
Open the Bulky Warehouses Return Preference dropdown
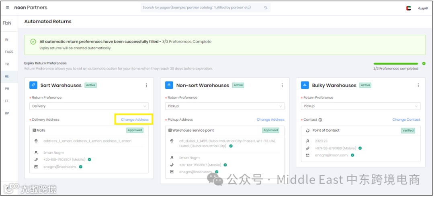click(x=360, y=106)
